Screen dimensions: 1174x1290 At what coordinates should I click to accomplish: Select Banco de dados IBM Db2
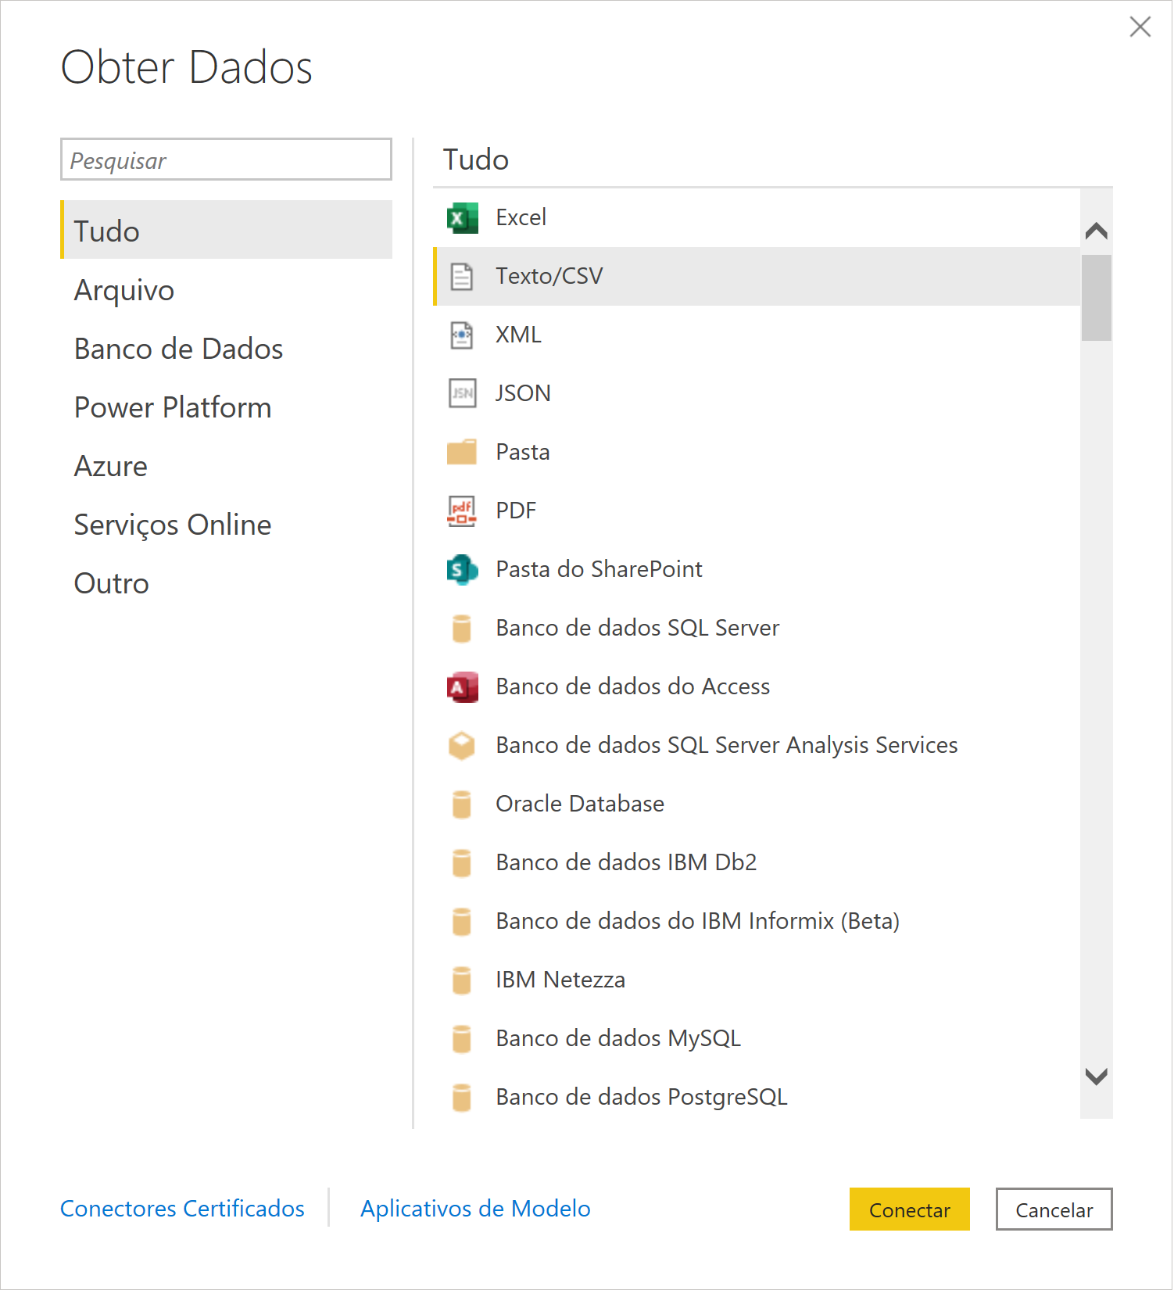[757, 862]
